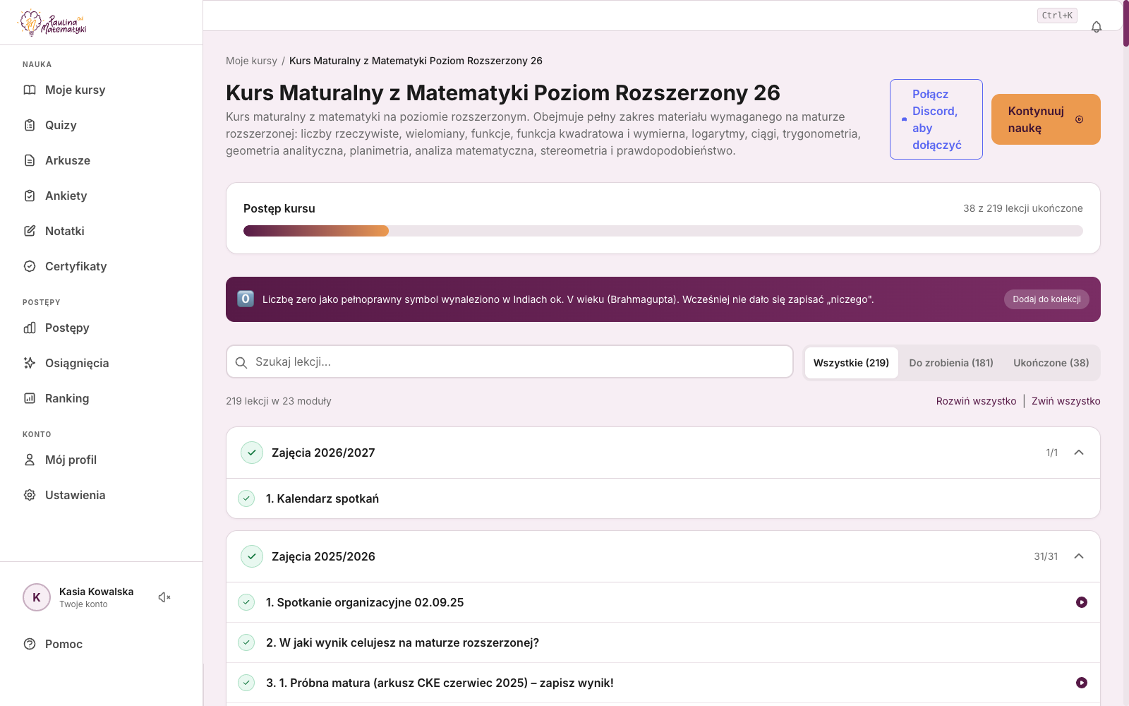Click the 38 z 219 lekcji ukończone text

1023,208
